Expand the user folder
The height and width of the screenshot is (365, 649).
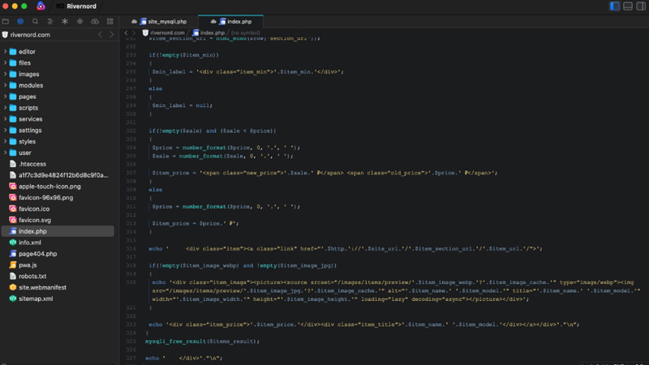click(x=5, y=152)
